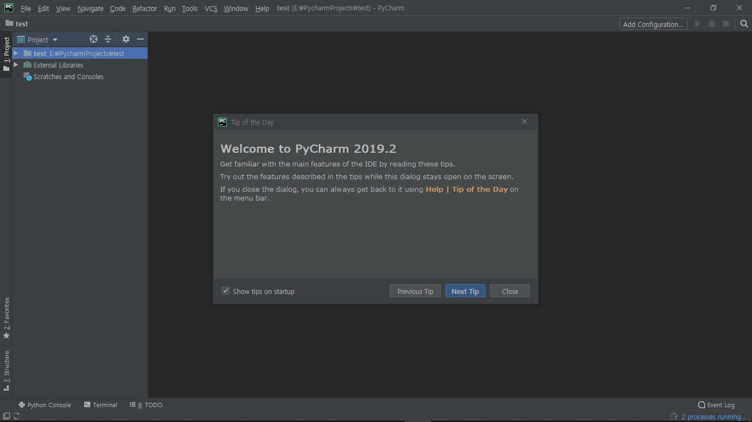The image size is (752, 422).
Task: Open the Search Everywhere magnifier
Action: pyautogui.click(x=744, y=24)
